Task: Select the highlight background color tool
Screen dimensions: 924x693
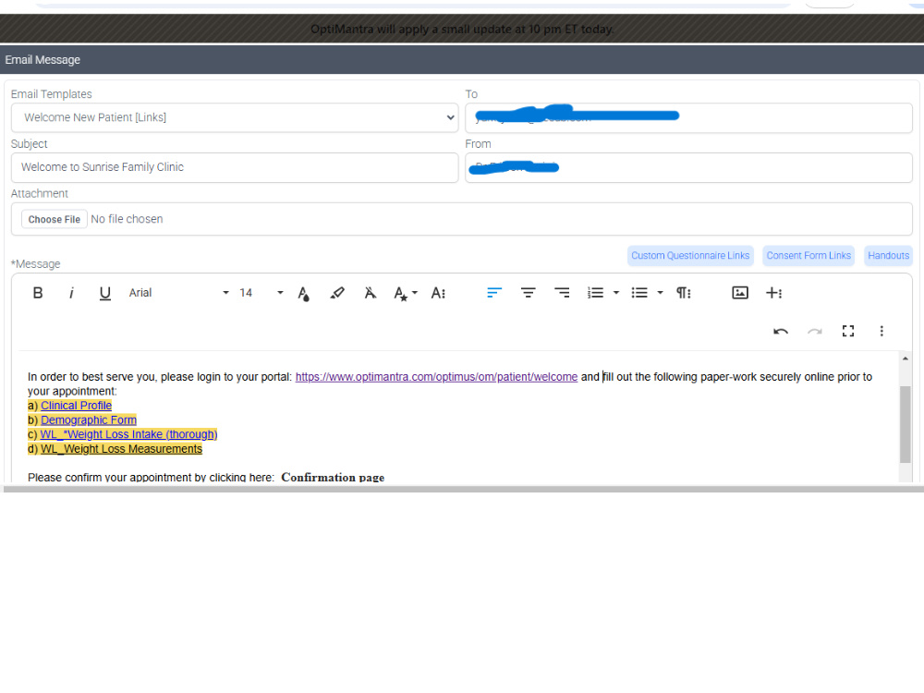Action: 337,293
